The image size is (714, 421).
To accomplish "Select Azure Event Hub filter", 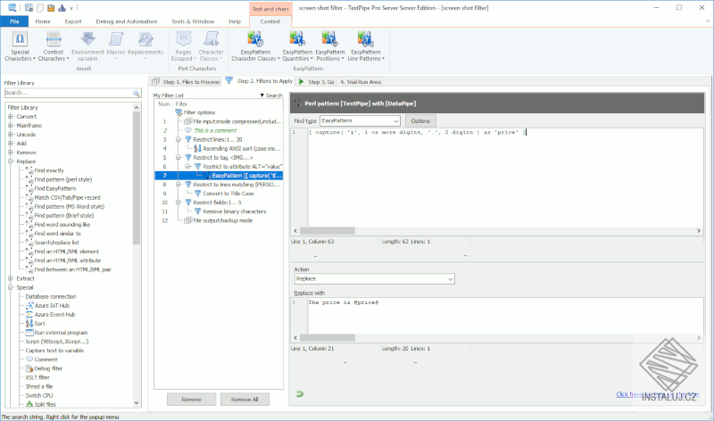I will [50, 315].
